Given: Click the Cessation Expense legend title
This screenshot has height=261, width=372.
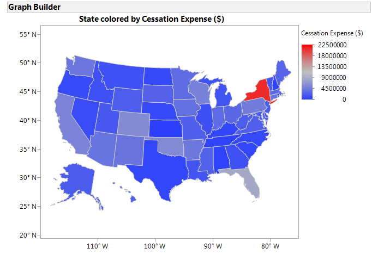Looking at the screenshot, I should point(332,33).
